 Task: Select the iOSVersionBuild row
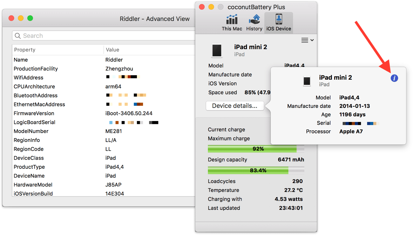pos(104,193)
